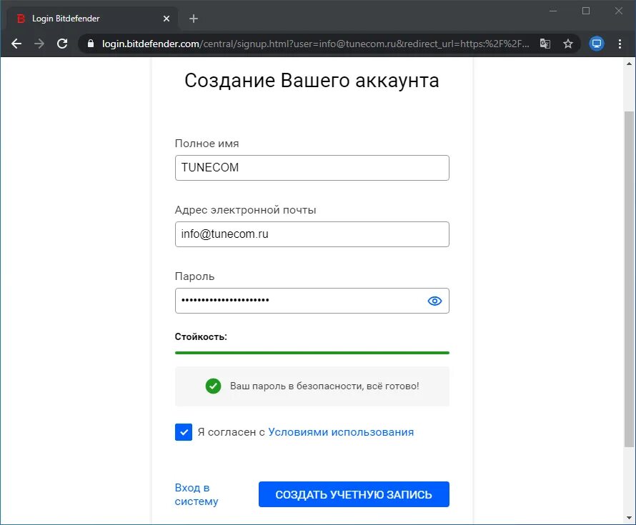Show password with the eye icon
This screenshot has width=636, height=525.
[x=434, y=301]
